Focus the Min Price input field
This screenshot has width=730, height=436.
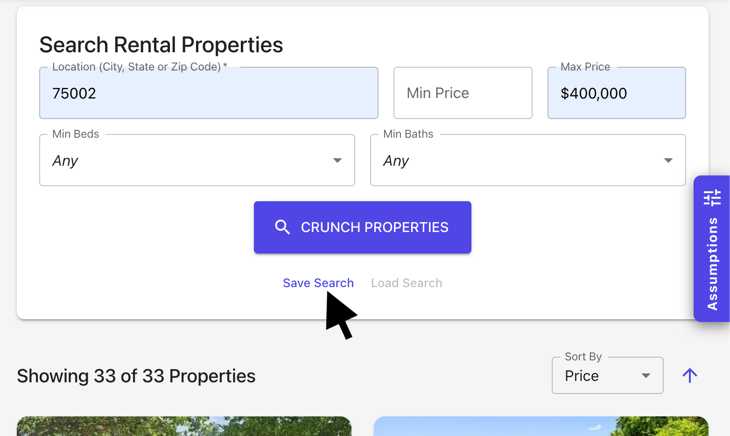tap(463, 93)
